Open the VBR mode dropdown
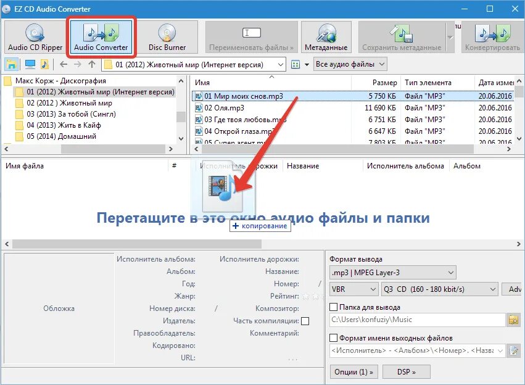This screenshot has width=525, height=385. tap(354, 289)
